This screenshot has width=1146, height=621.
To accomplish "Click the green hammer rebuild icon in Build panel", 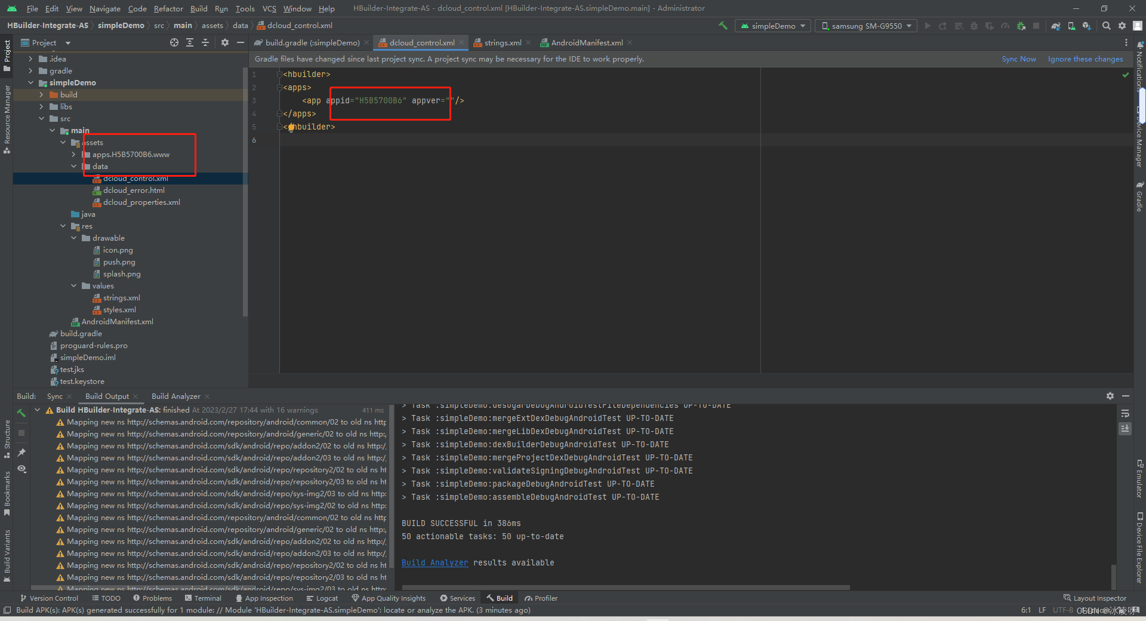I will pos(21,413).
